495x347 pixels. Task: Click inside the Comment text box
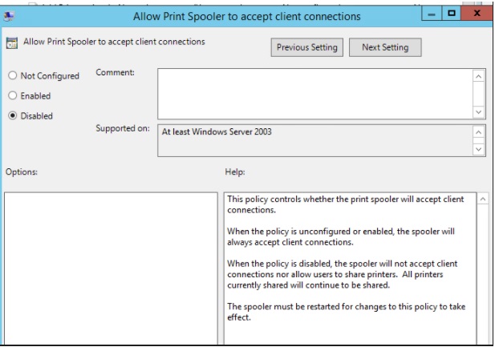tap(315, 94)
